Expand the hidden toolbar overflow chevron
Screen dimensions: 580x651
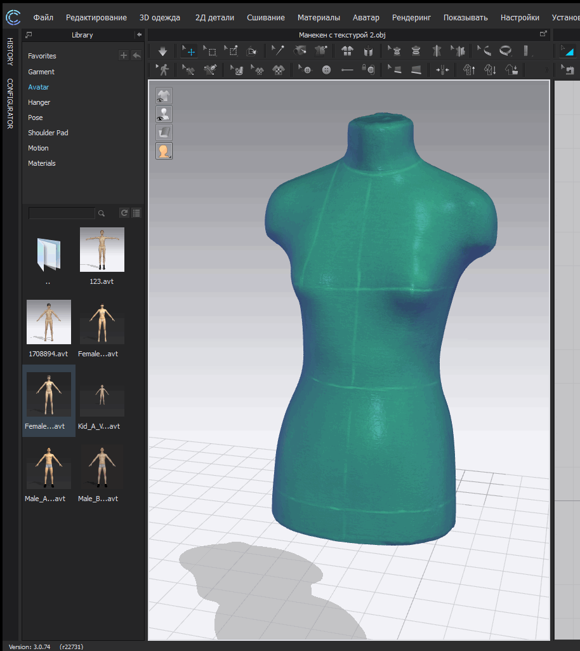(x=547, y=70)
